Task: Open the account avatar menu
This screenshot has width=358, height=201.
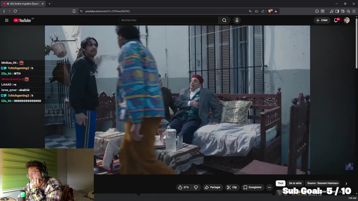Action: (x=347, y=20)
